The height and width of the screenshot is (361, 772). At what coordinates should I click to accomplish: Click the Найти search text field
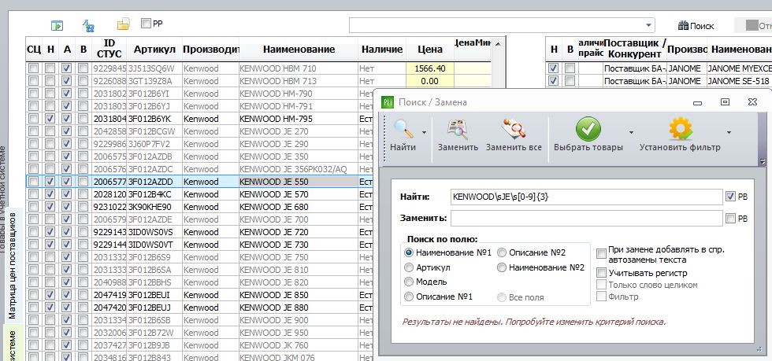click(x=586, y=197)
